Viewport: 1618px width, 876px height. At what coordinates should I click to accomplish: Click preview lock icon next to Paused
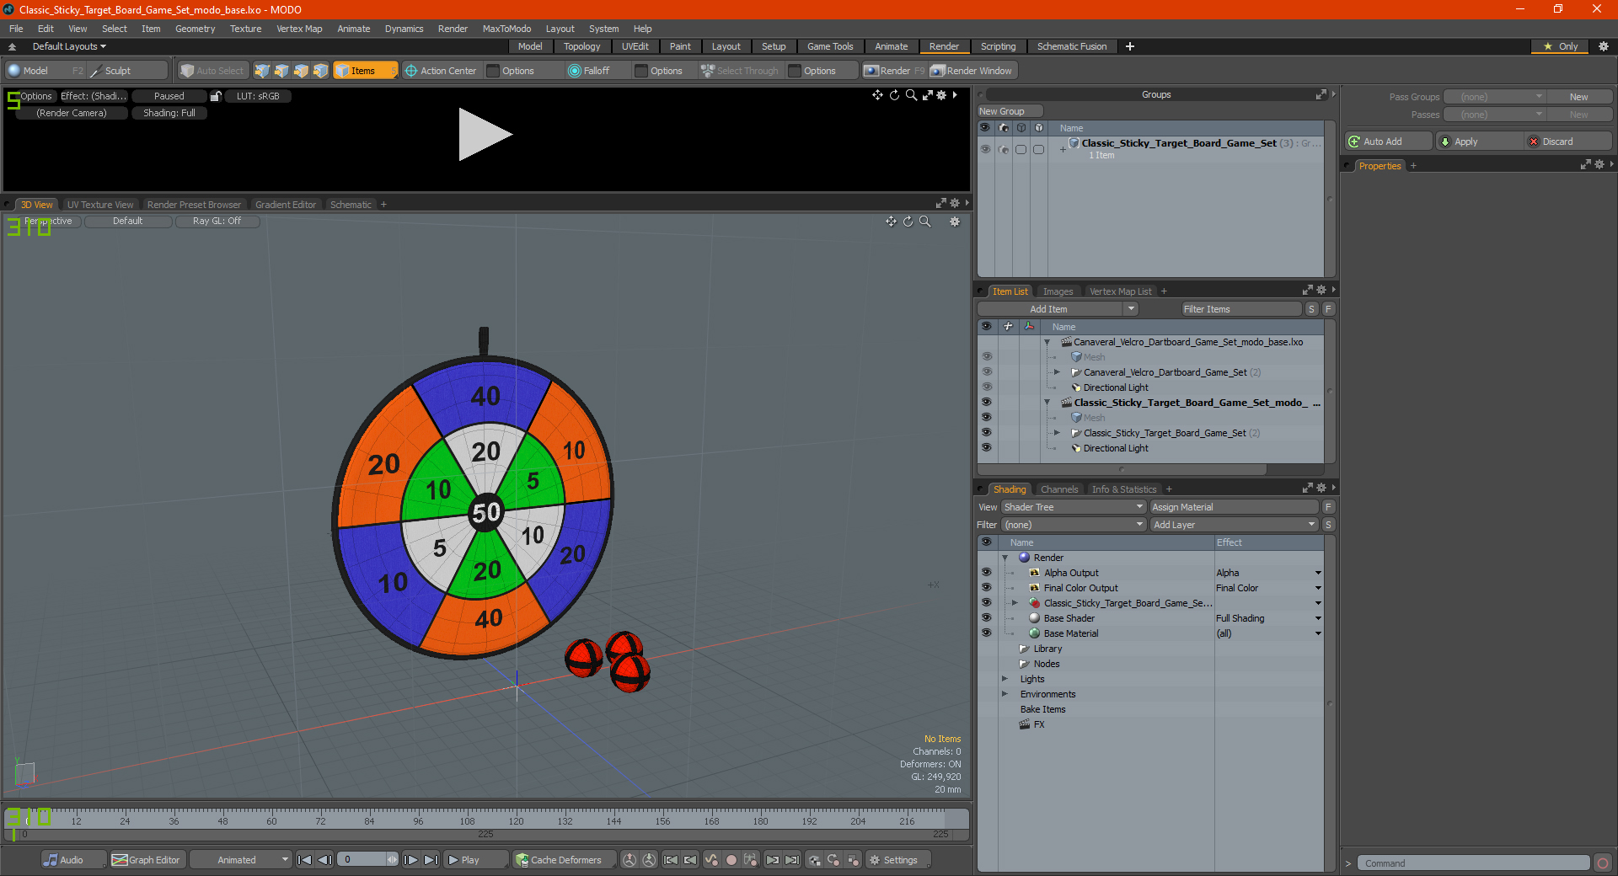pyautogui.click(x=216, y=96)
